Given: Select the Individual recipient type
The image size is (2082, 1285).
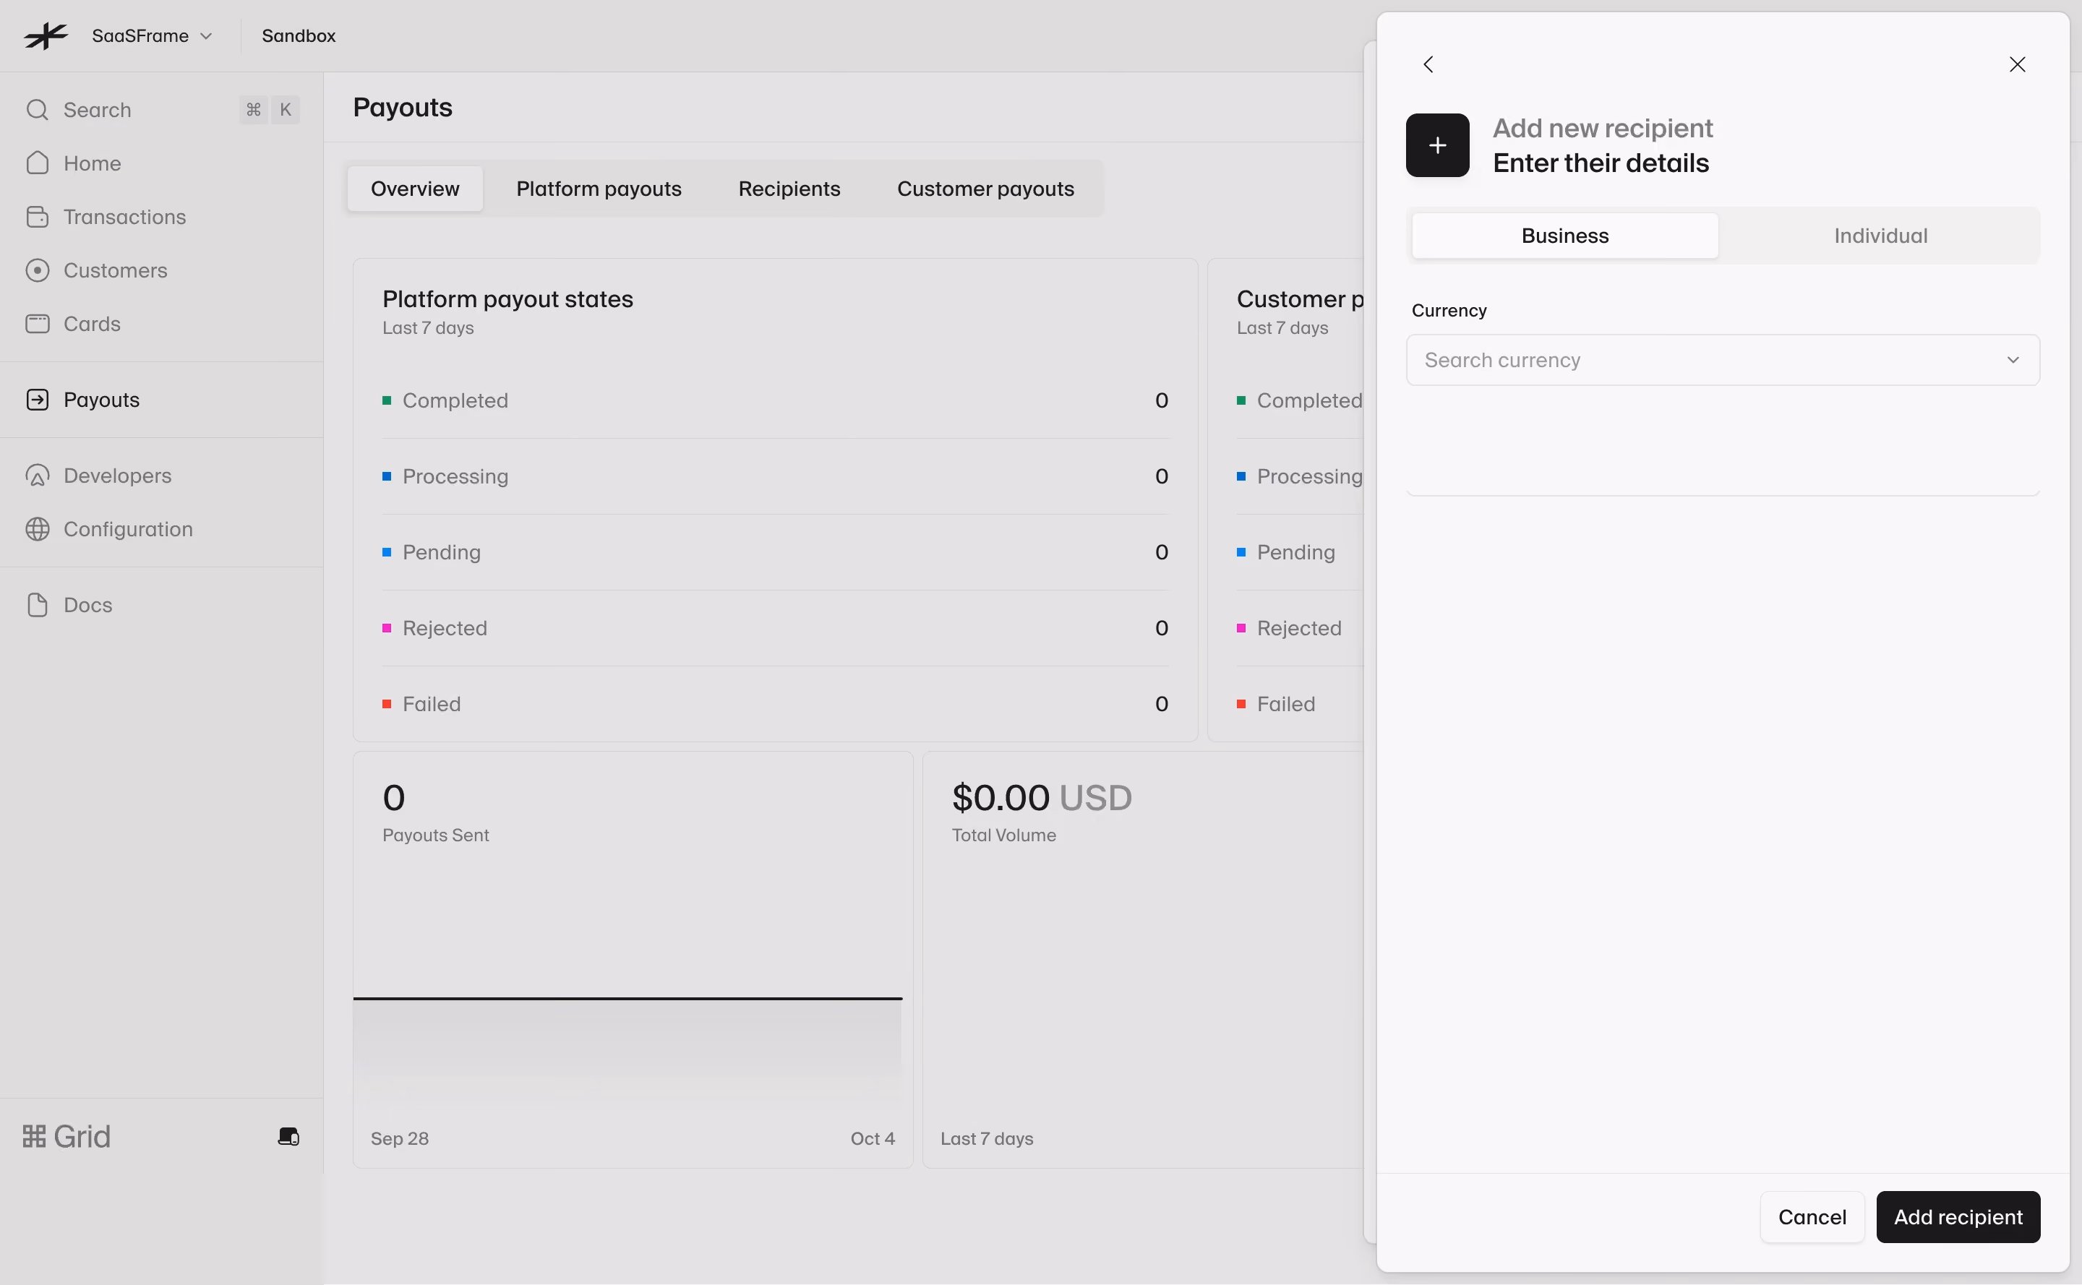Looking at the screenshot, I should click(x=1880, y=236).
